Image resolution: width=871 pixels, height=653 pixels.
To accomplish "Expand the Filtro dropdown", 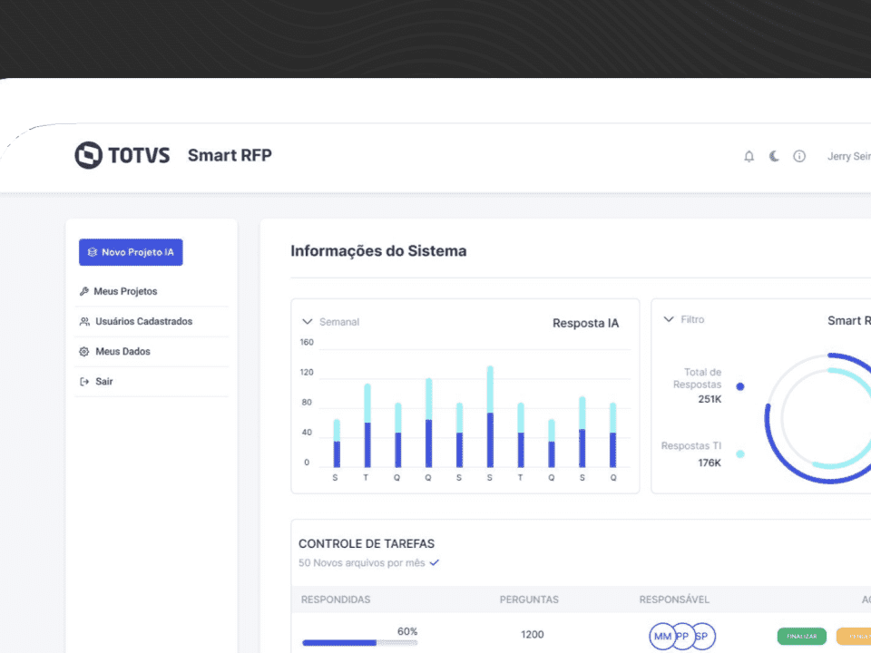I will click(684, 319).
